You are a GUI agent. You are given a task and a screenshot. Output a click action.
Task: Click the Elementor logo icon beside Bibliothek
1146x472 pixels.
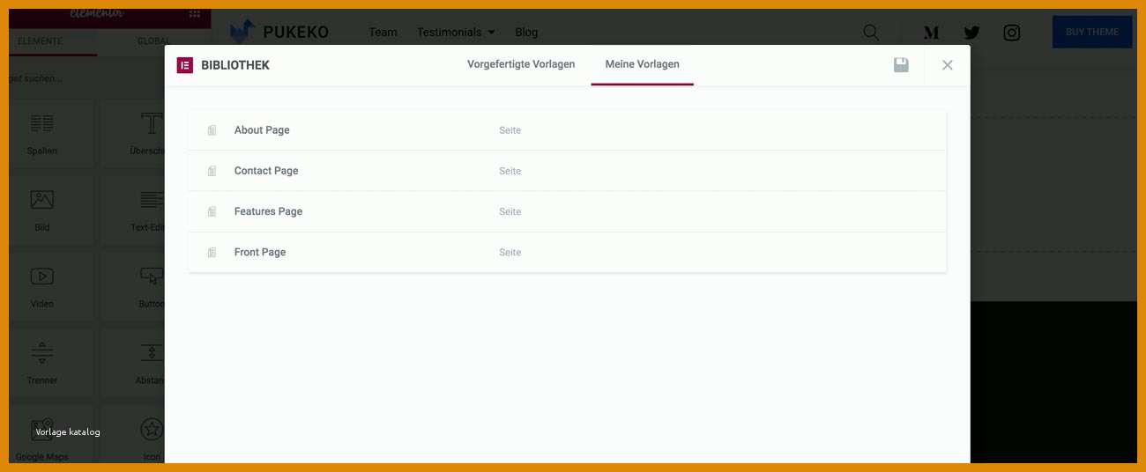click(185, 65)
